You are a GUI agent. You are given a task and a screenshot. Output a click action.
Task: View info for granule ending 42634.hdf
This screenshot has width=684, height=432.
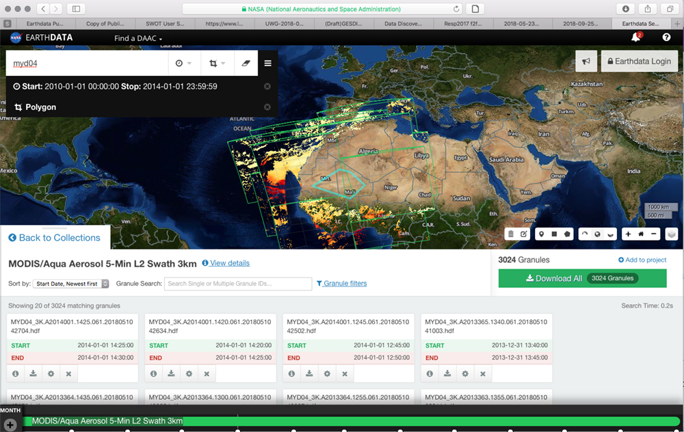coord(153,374)
